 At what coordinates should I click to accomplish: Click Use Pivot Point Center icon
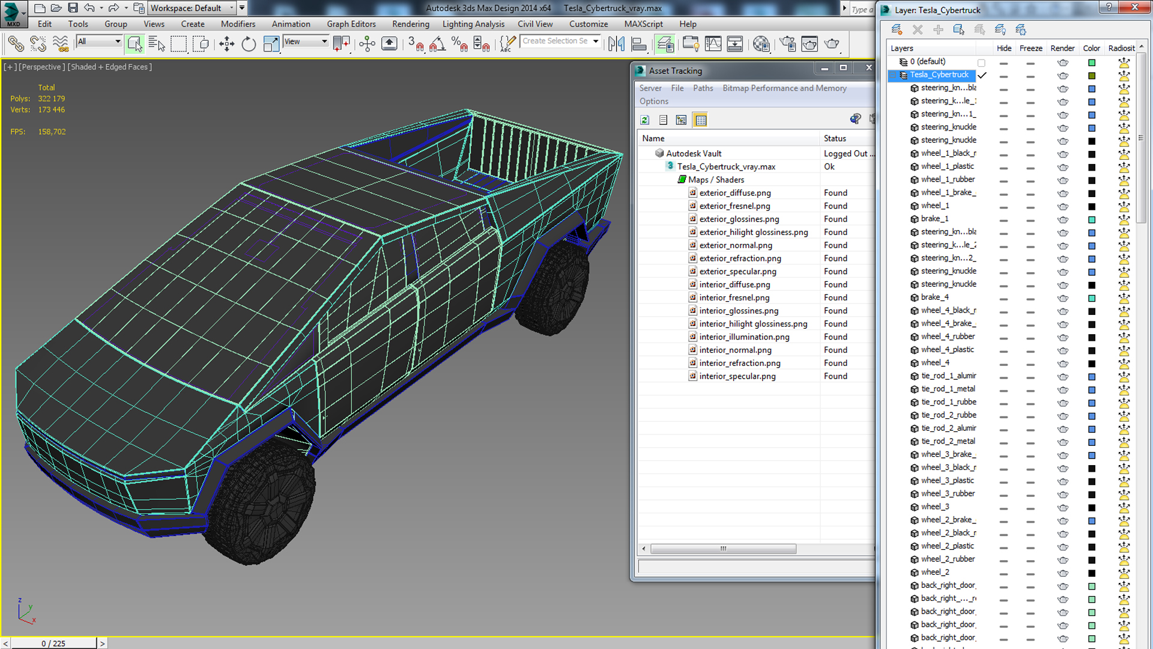(x=341, y=44)
